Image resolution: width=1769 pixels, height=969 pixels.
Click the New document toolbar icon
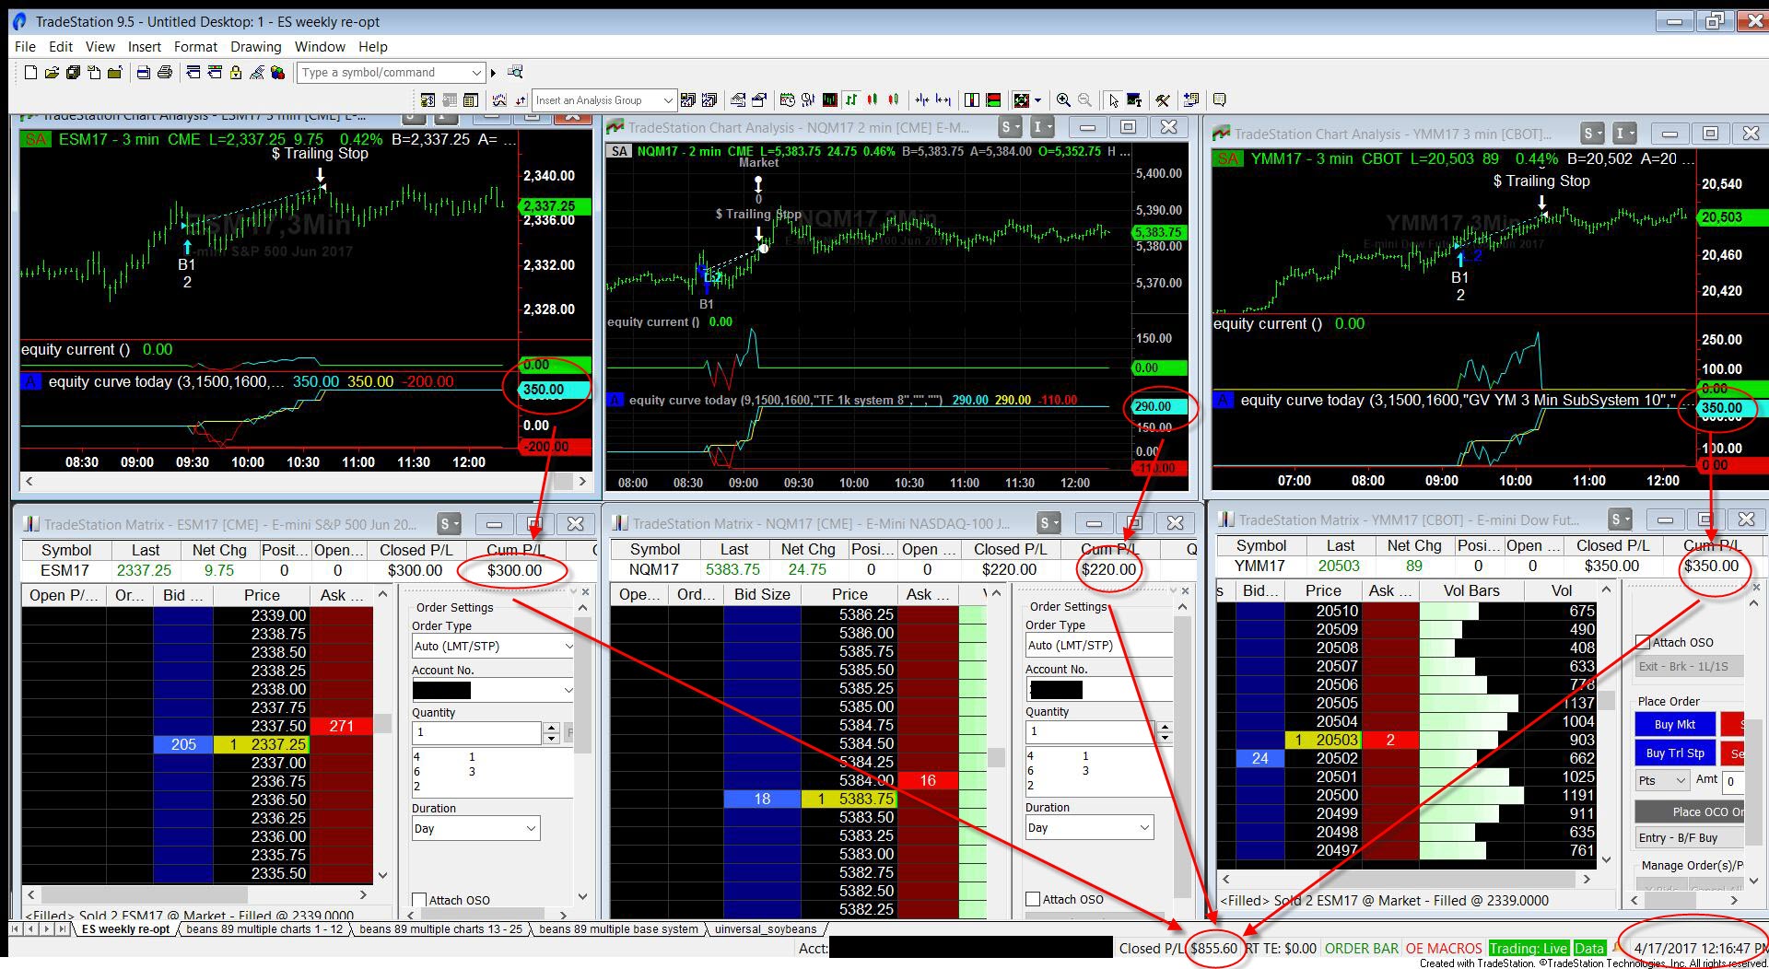click(30, 73)
